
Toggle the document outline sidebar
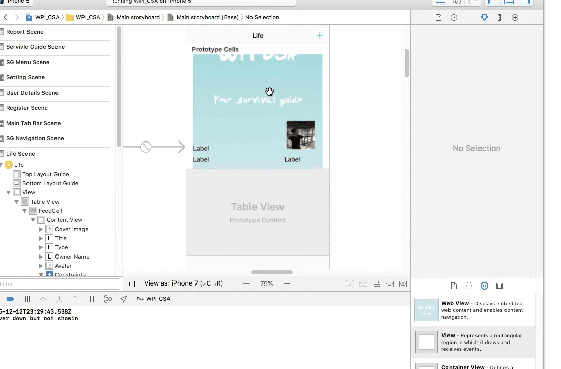[131, 284]
